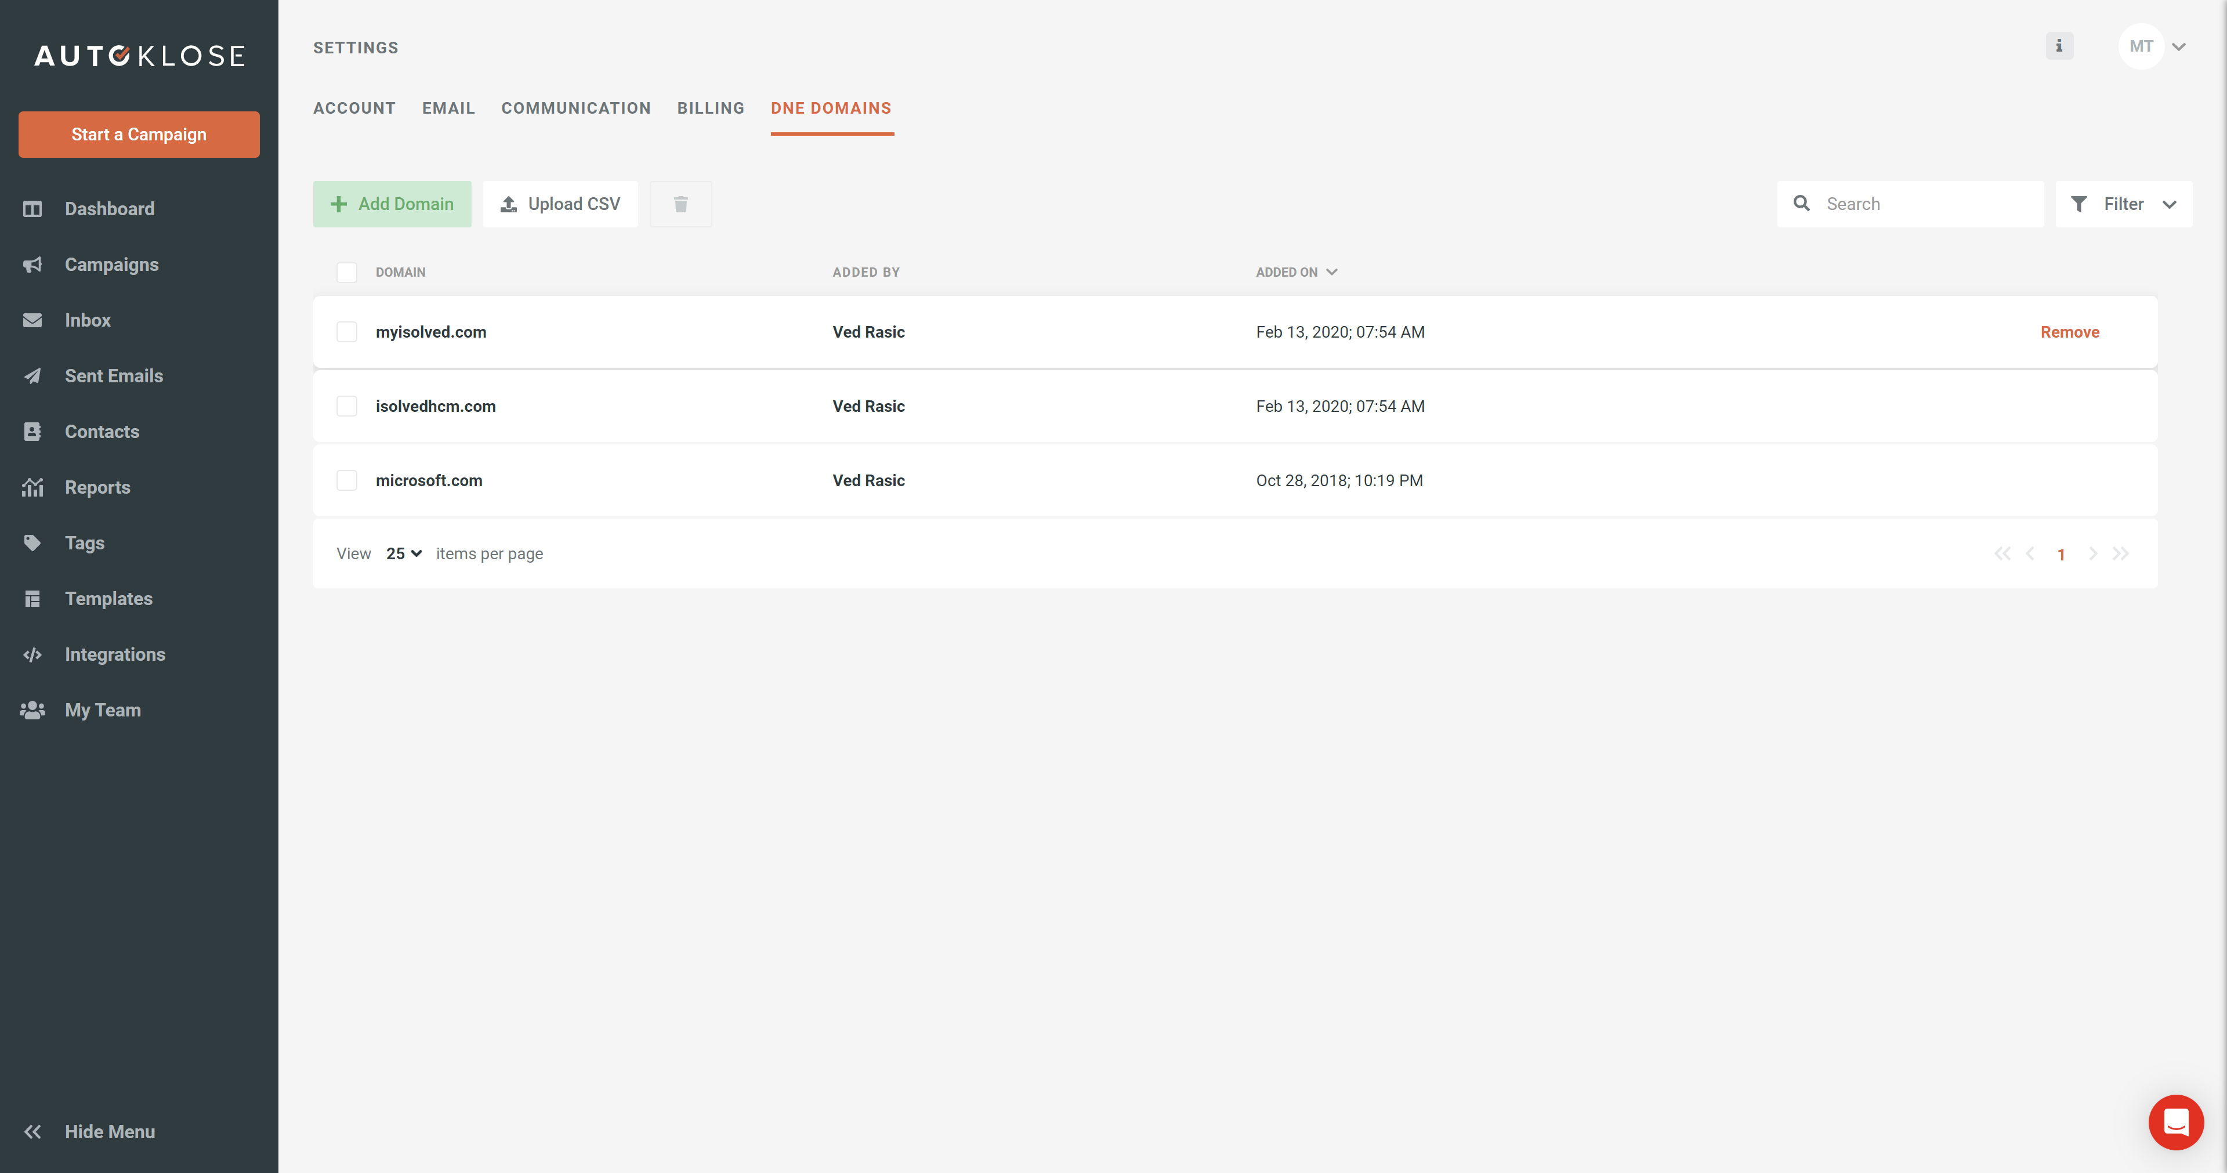2227x1173 pixels.
Task: Open Reports from sidebar menu
Action: coord(97,487)
